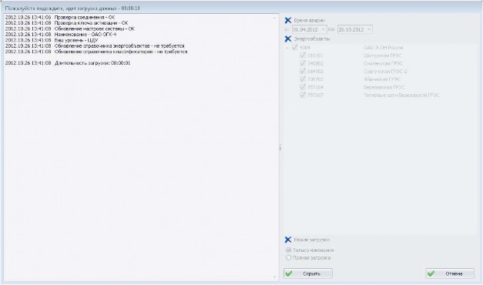Click the blue X beside Энергообъекты
This screenshot has height=285, width=483.
[287, 39]
